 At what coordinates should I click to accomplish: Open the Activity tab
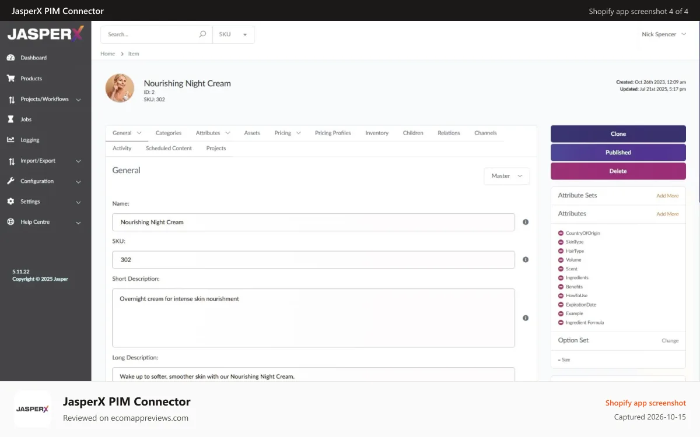[122, 148]
